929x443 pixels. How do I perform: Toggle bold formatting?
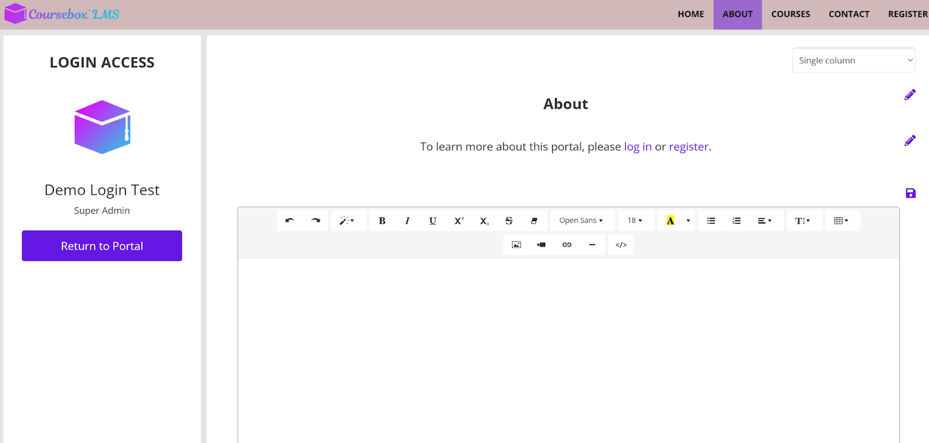[382, 221]
